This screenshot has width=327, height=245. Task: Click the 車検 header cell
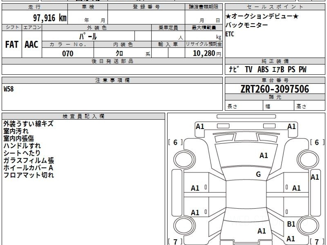(x=88, y=7)
